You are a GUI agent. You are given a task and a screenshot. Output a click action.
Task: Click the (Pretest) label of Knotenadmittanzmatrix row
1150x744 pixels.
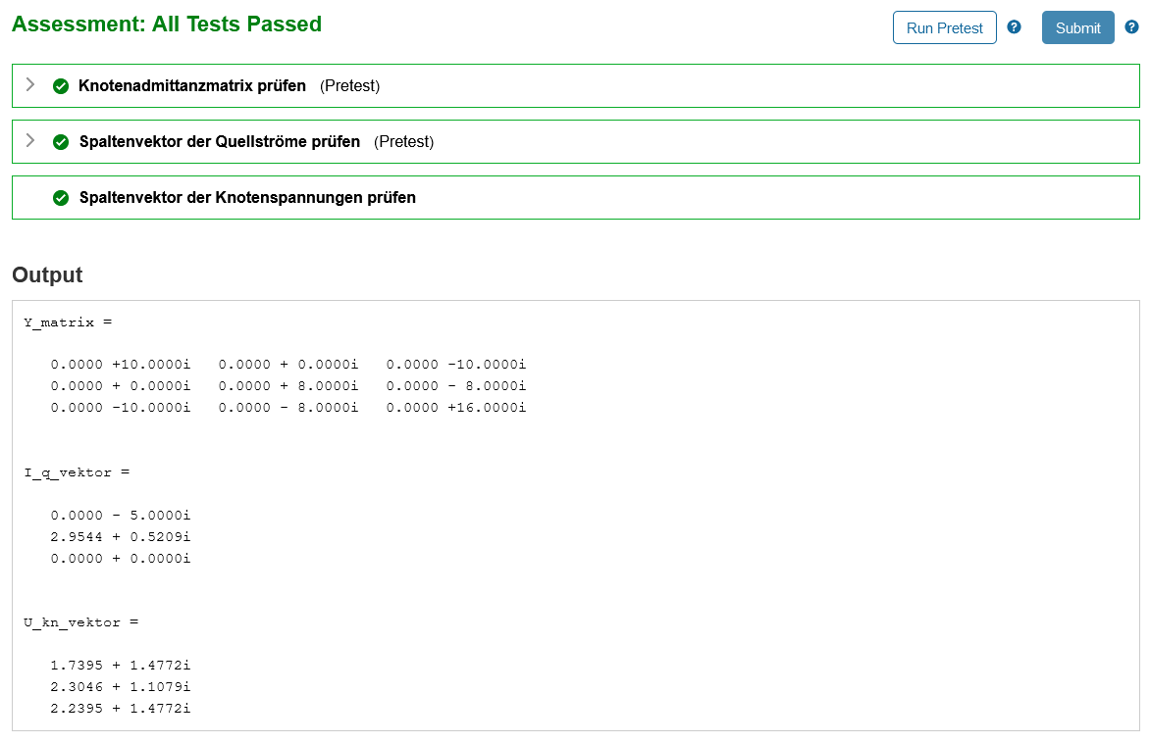pos(350,85)
